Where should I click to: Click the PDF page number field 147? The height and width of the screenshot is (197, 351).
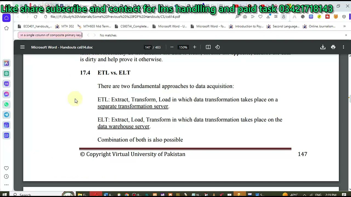(x=148, y=47)
